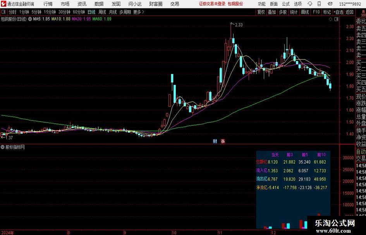Viewport: 366px width, 235px height.
Task: Select the 多周期 multi-period tab
Action: [125, 12]
